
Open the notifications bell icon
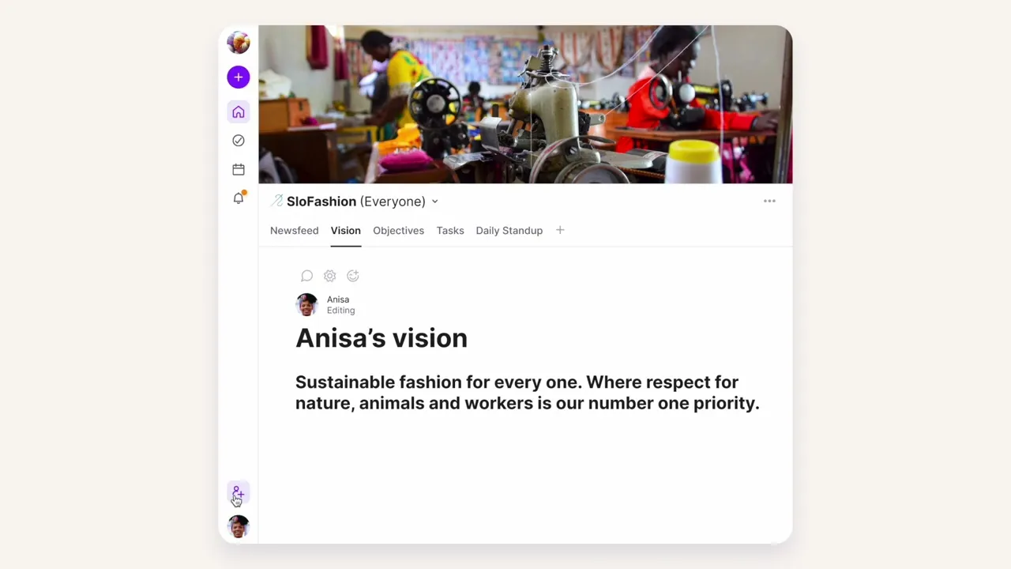239,198
